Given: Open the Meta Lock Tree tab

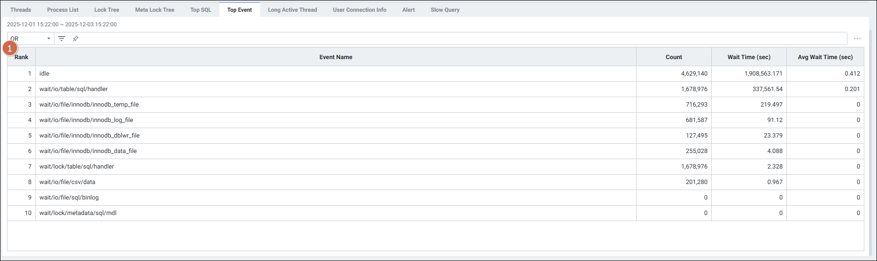Looking at the screenshot, I should pyautogui.click(x=154, y=10).
